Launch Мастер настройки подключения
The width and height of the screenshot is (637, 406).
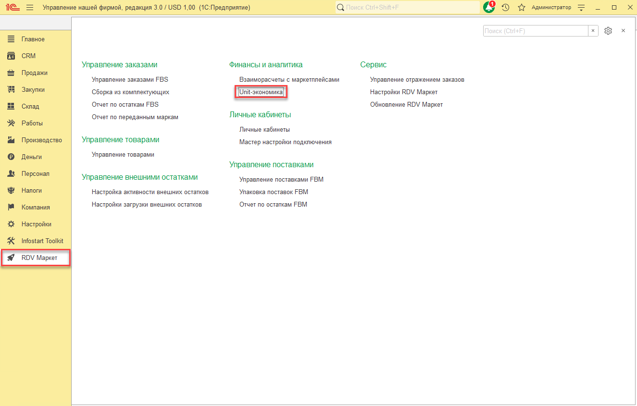click(286, 142)
